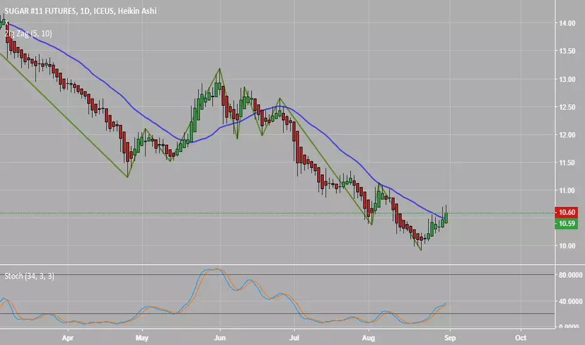Click the 11.50 price axis label
585x345 pixels.
click(x=567, y=162)
